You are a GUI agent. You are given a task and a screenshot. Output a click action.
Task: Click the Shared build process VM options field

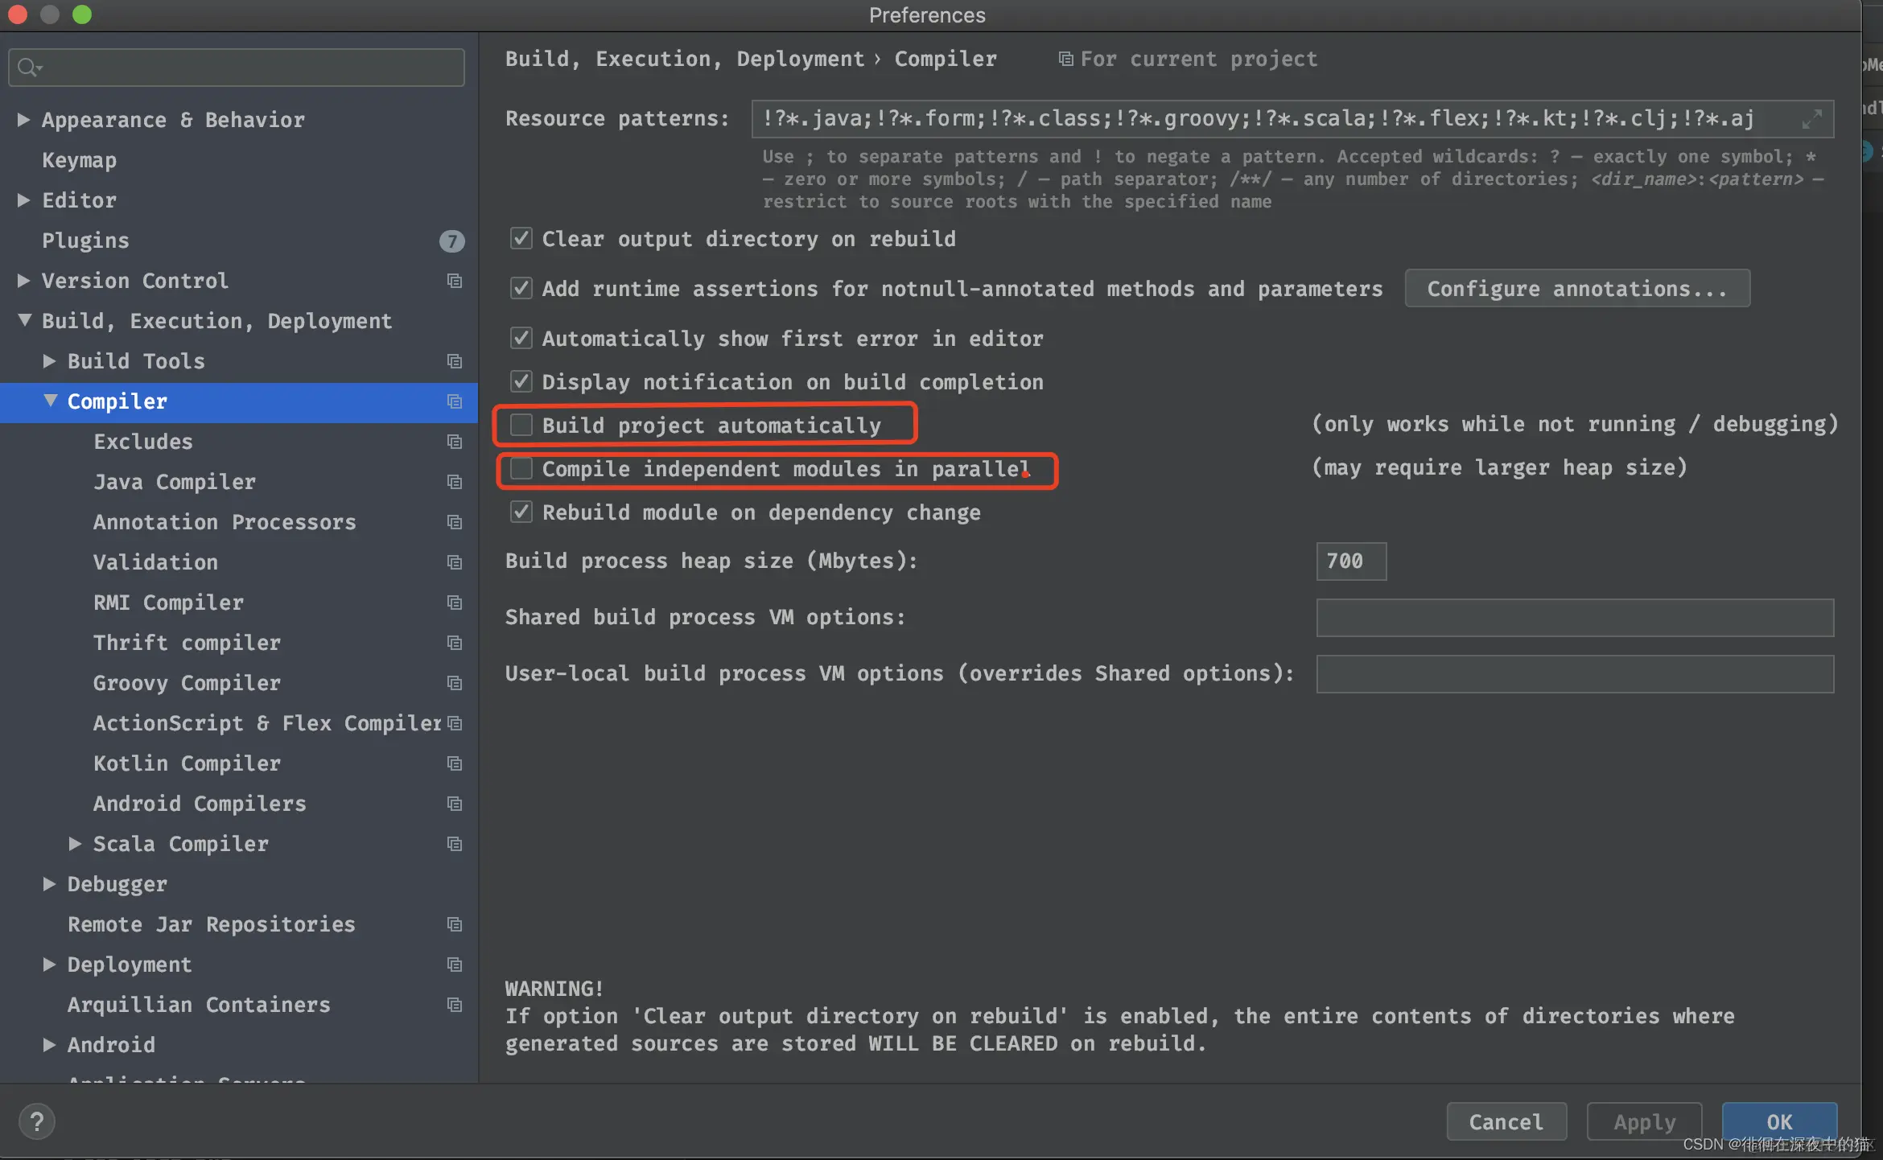point(1574,617)
